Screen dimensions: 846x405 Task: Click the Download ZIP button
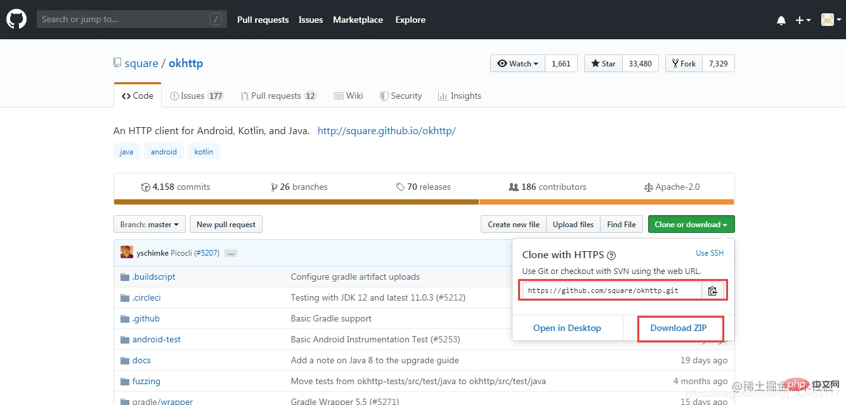678,328
